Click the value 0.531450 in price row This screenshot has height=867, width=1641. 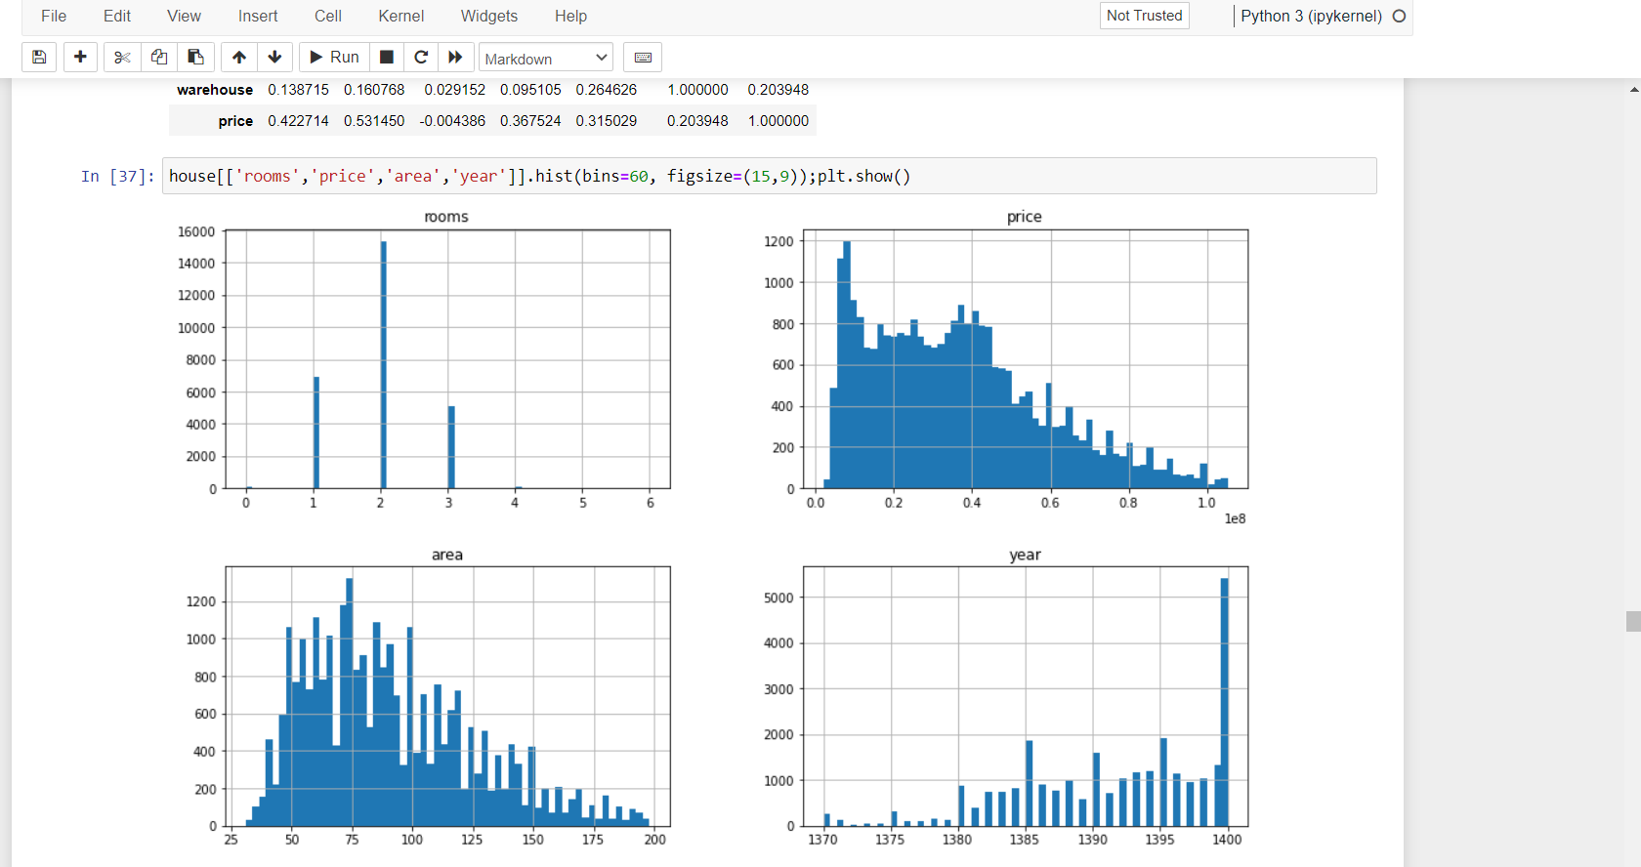[x=374, y=121]
